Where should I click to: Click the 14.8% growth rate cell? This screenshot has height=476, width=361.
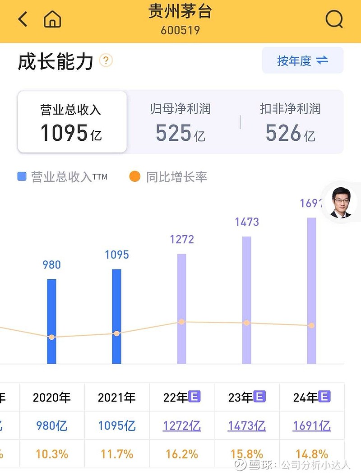pyautogui.click(x=311, y=454)
